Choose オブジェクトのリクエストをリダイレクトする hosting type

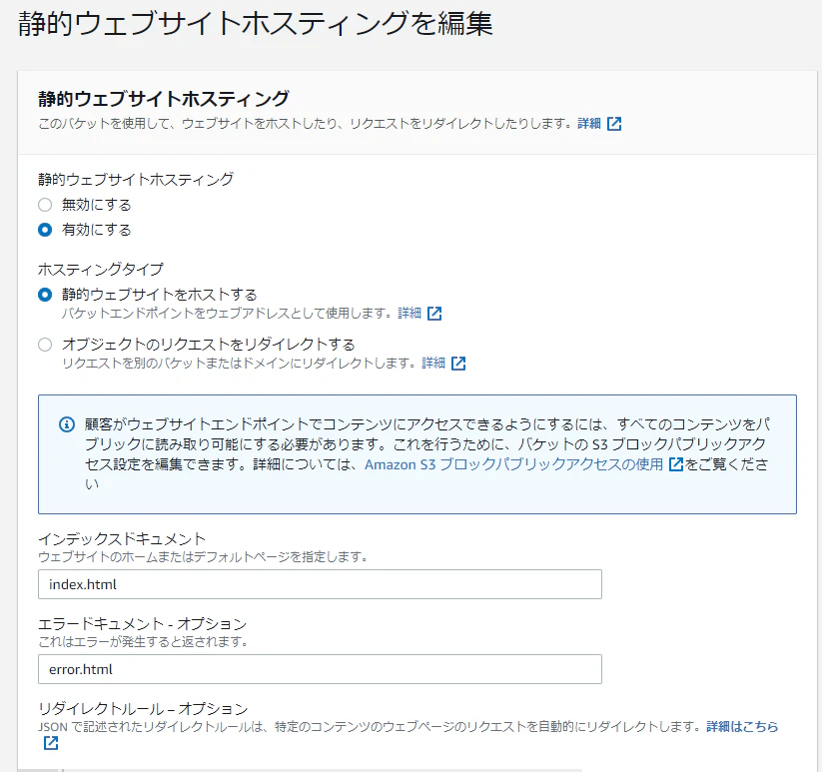coord(44,345)
